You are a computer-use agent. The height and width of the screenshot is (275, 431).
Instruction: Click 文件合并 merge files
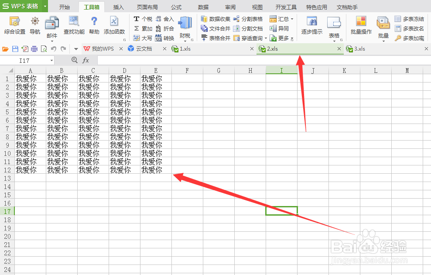(215, 28)
